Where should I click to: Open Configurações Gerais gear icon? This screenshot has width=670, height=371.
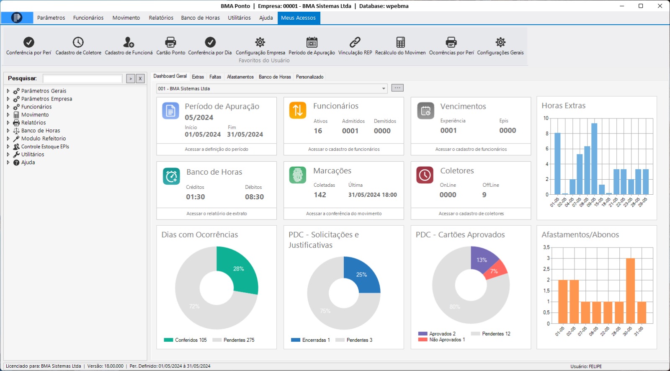pyautogui.click(x=500, y=42)
